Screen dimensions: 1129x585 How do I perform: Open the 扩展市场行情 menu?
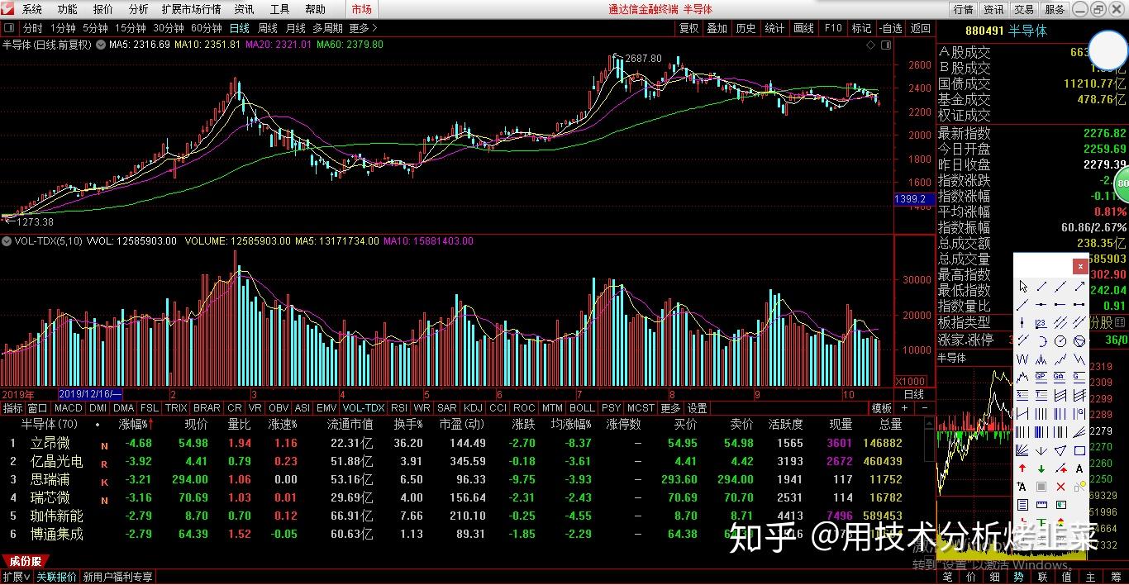pyautogui.click(x=191, y=10)
